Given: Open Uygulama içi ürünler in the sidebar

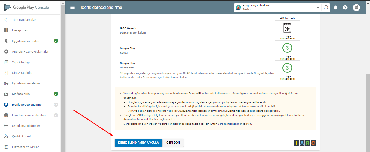Looking at the screenshot, I should click(x=26, y=126).
